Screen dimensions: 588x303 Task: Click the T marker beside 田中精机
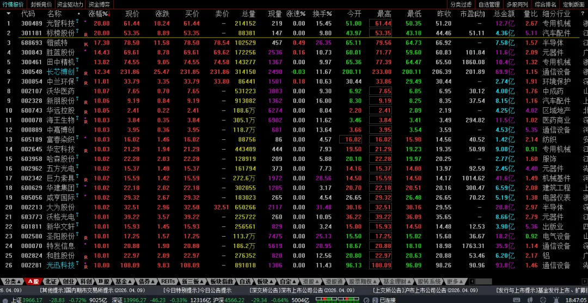(77, 61)
